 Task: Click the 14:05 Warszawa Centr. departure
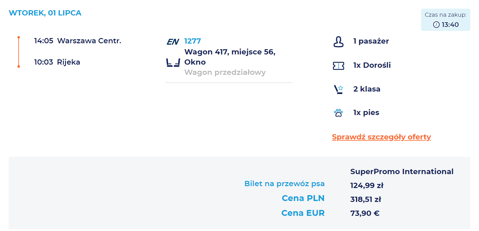pyautogui.click(x=78, y=41)
